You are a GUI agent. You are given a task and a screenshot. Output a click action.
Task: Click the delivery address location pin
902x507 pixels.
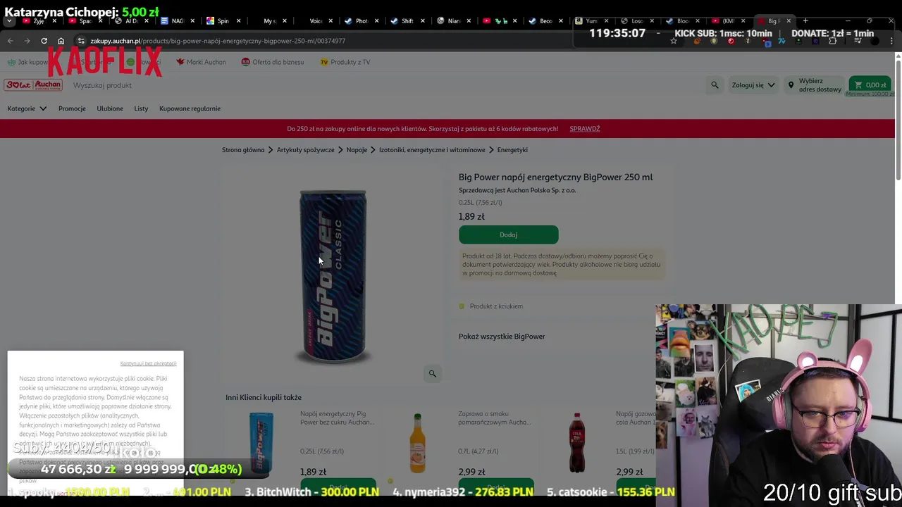pos(791,85)
